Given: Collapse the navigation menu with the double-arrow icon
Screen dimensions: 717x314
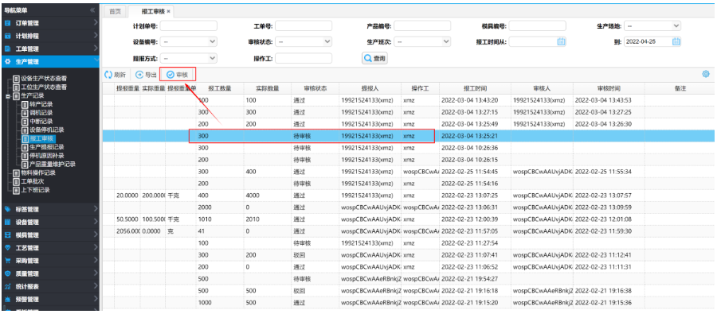Looking at the screenshot, I should pyautogui.click(x=92, y=10).
